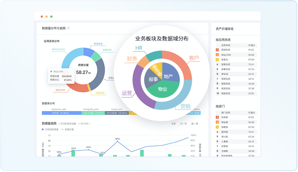This screenshot has width=298, height=172.
Task: Click the yellow window minimize dot
Action: [47, 17]
